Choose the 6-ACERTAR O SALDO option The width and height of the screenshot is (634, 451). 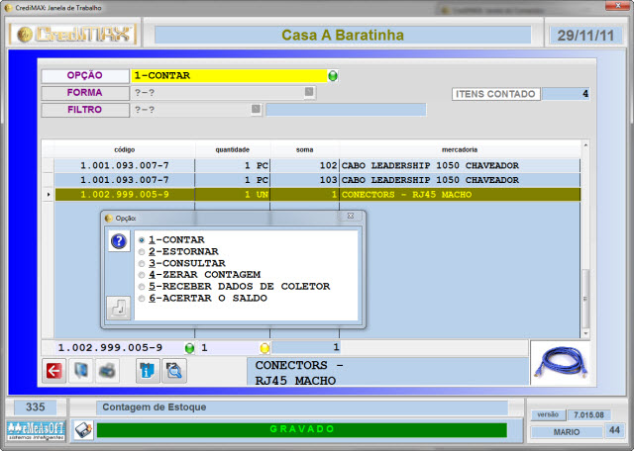[x=142, y=298]
